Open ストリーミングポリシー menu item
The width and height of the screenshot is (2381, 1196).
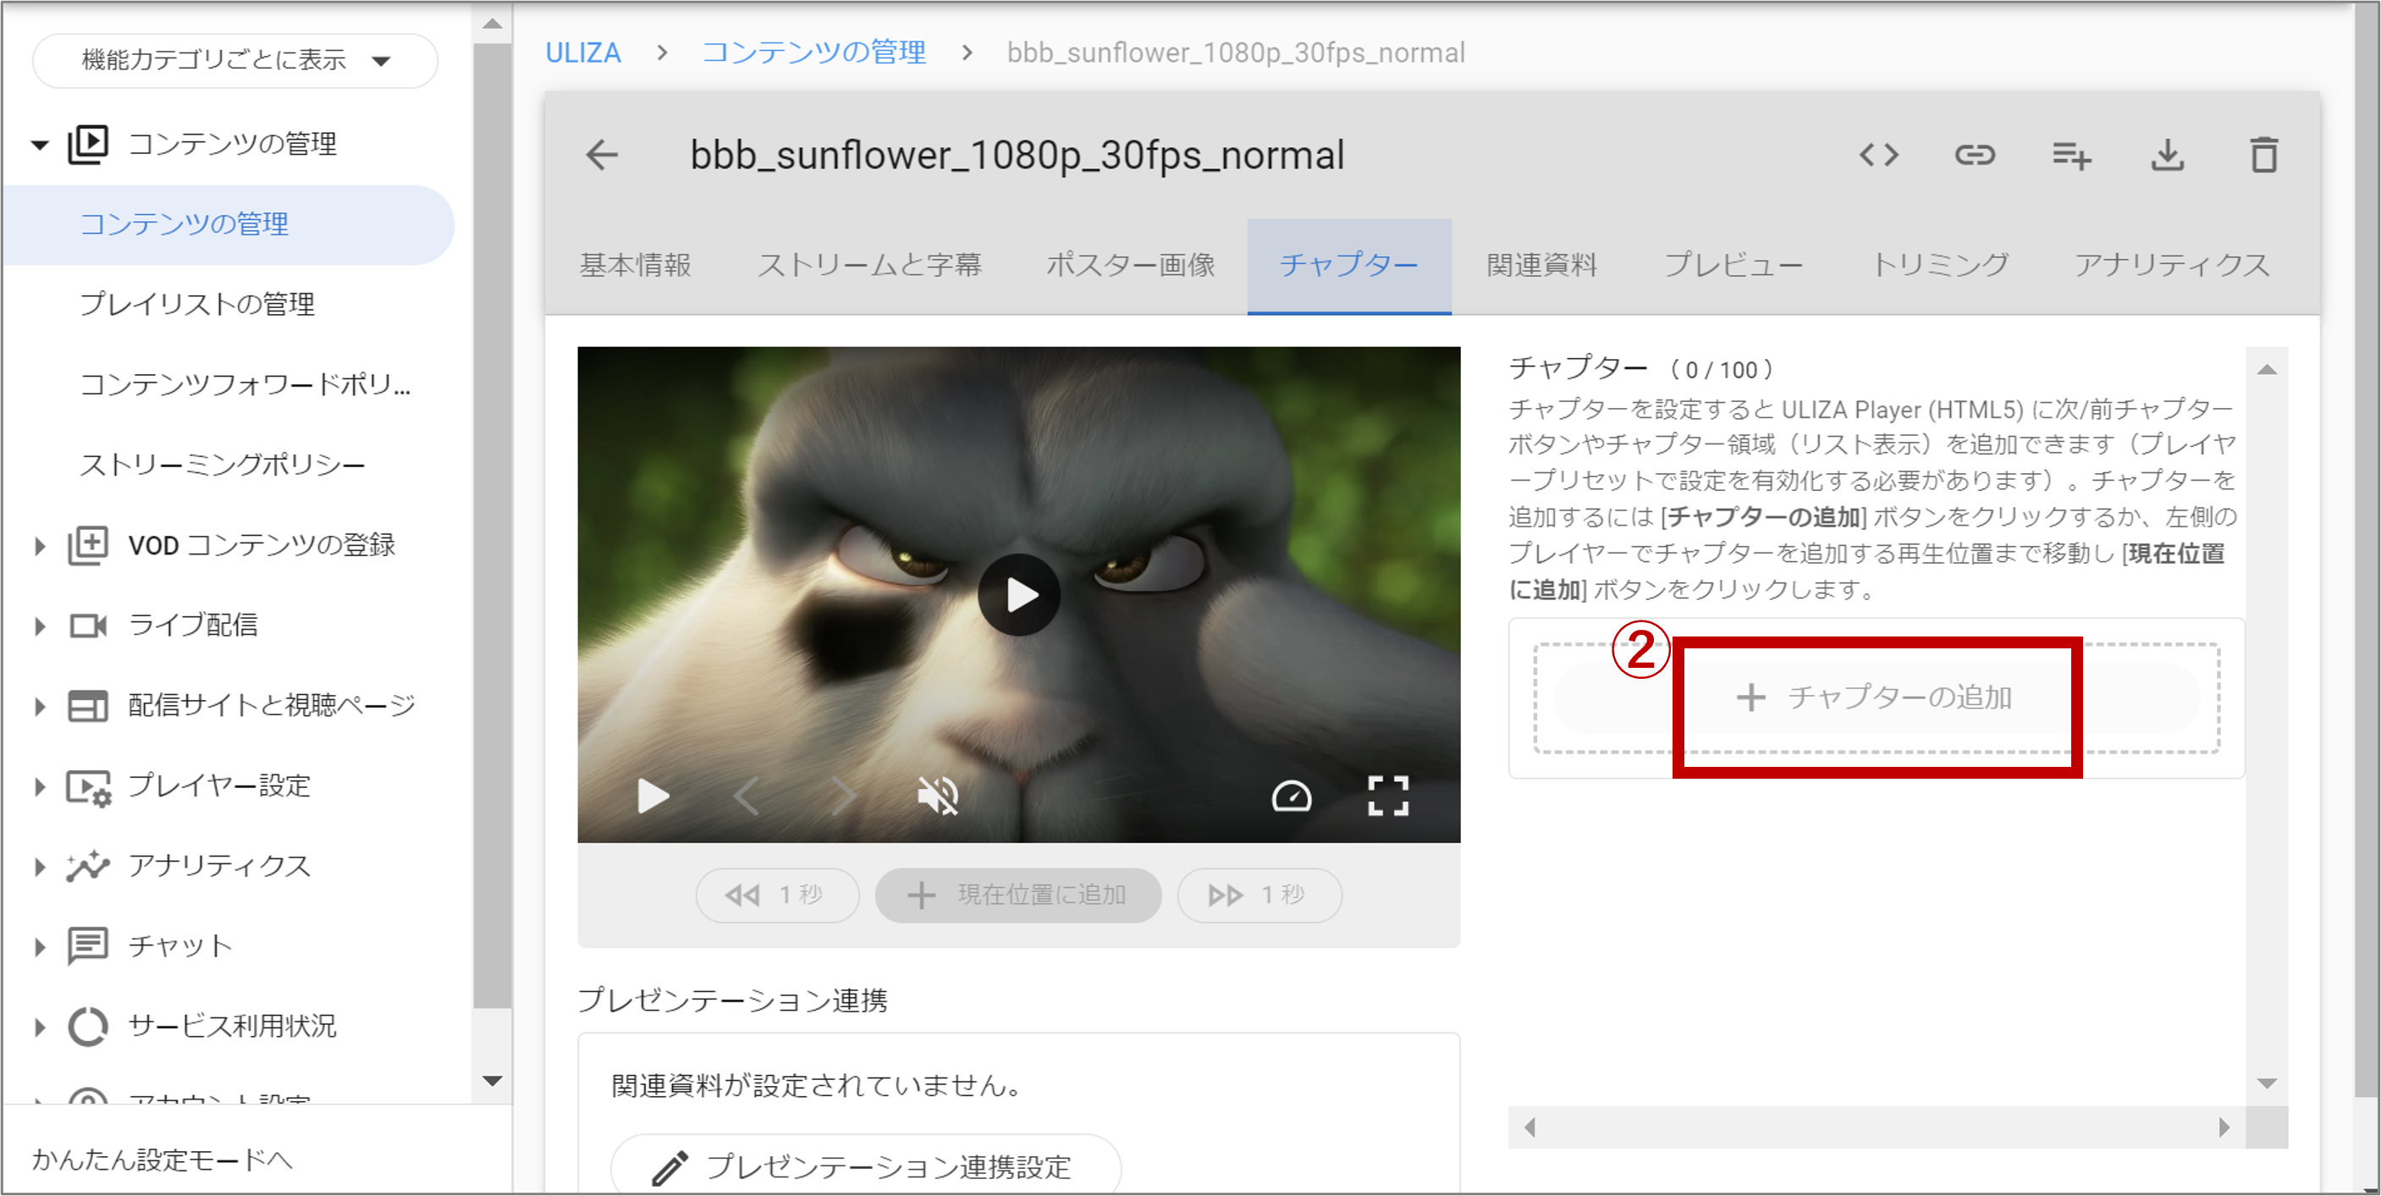[223, 465]
